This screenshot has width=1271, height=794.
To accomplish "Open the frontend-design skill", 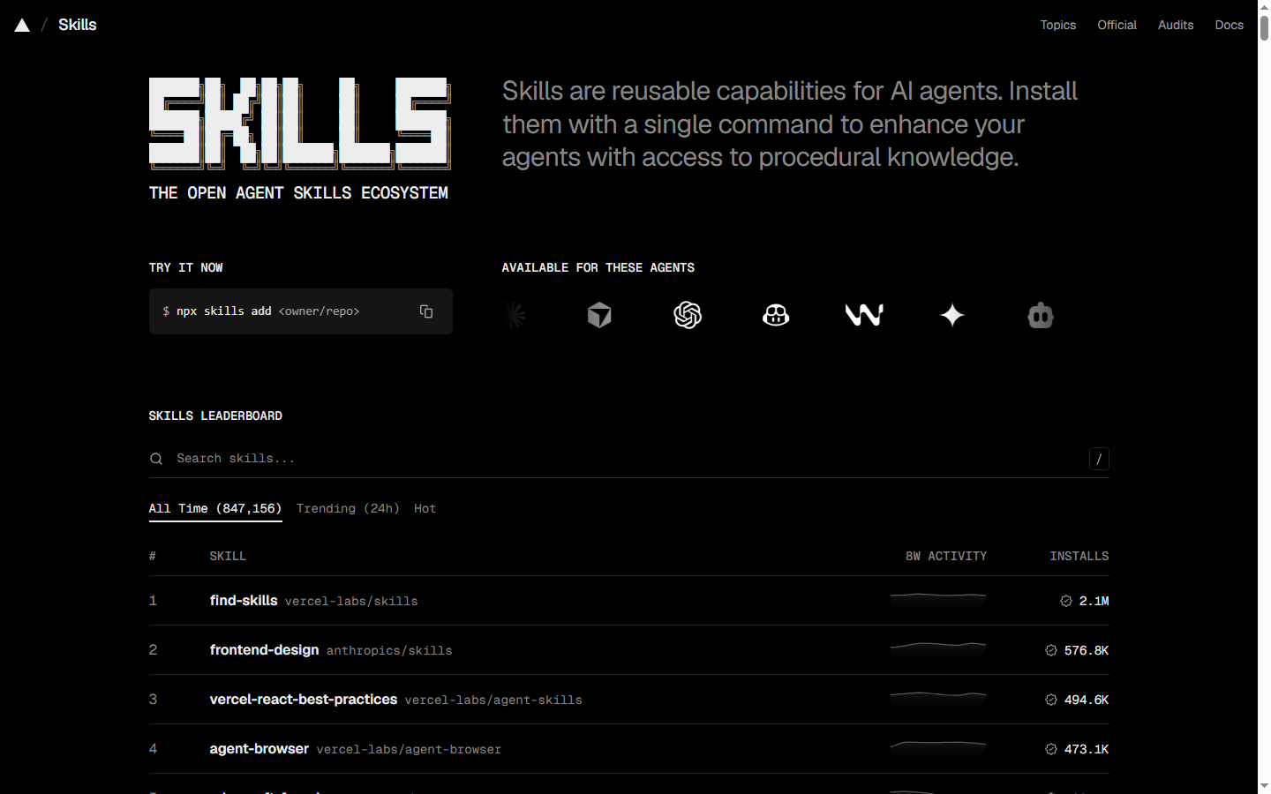I will [264, 649].
